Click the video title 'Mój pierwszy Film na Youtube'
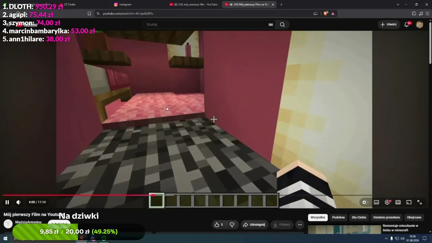Screen dimensions: 432x243 [x=34, y=215]
